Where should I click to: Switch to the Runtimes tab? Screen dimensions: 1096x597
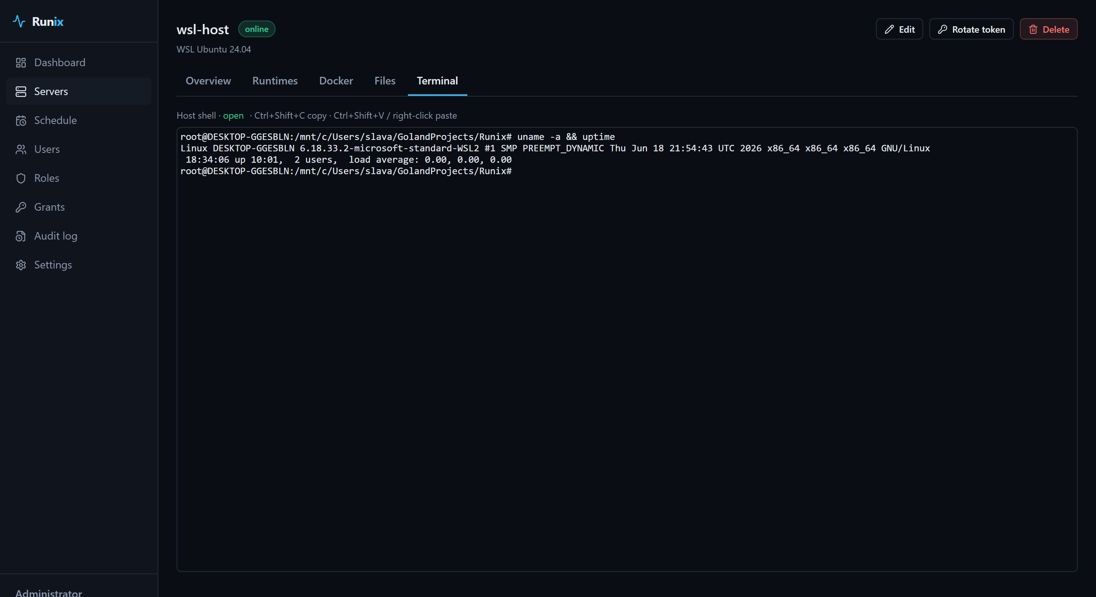click(275, 81)
